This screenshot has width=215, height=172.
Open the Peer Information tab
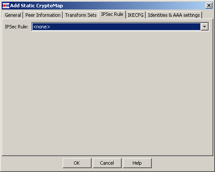[43, 15]
